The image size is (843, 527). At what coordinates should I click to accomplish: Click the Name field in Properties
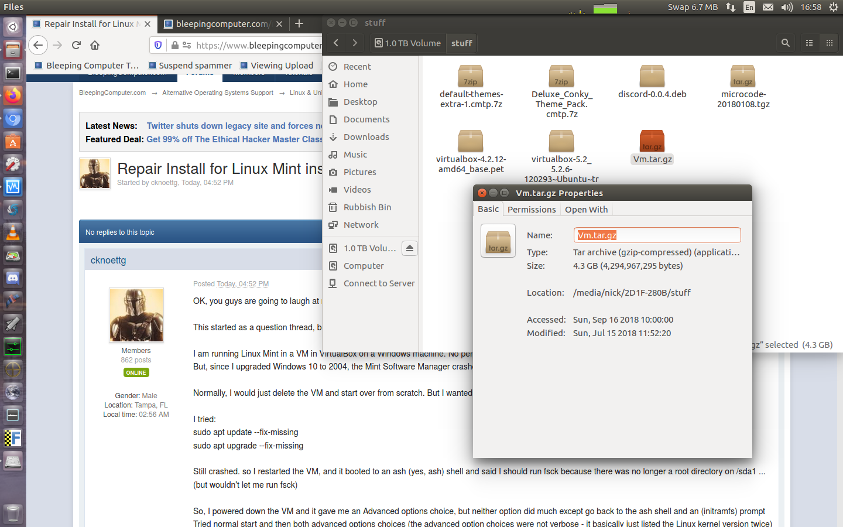[x=657, y=235]
